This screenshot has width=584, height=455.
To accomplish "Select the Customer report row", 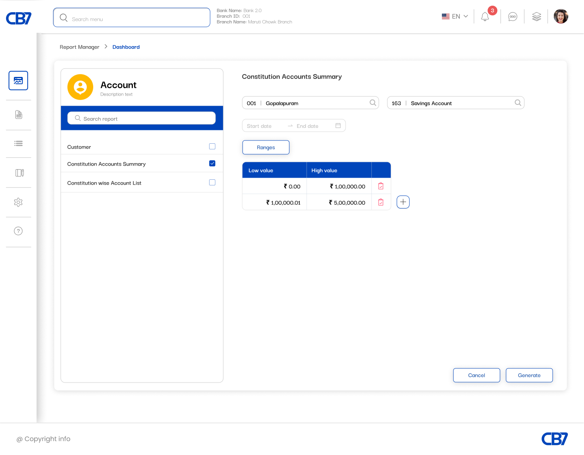I will coord(142,147).
